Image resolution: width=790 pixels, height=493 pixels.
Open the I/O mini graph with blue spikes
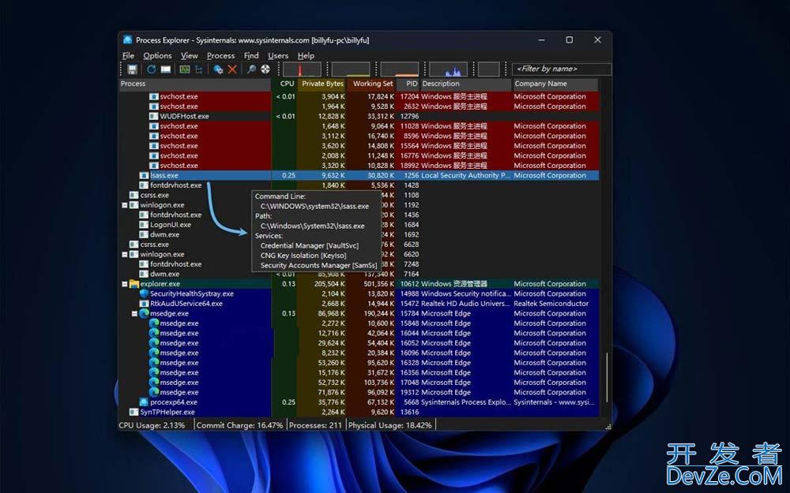click(448, 69)
